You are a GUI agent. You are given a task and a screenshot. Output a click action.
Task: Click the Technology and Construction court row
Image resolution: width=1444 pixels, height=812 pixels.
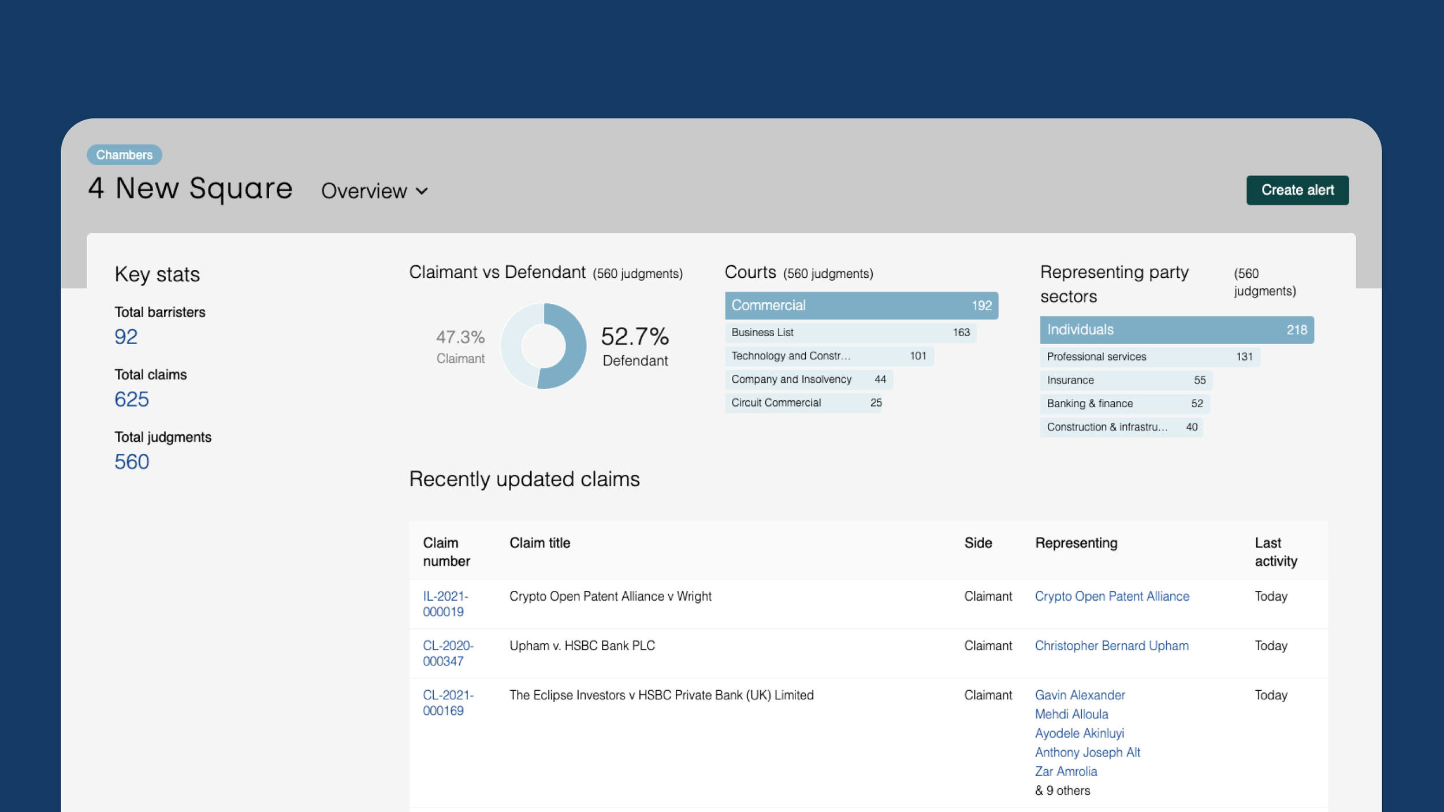828,356
